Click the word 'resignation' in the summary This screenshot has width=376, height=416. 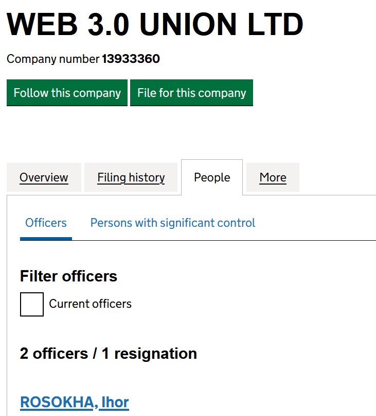(155, 354)
